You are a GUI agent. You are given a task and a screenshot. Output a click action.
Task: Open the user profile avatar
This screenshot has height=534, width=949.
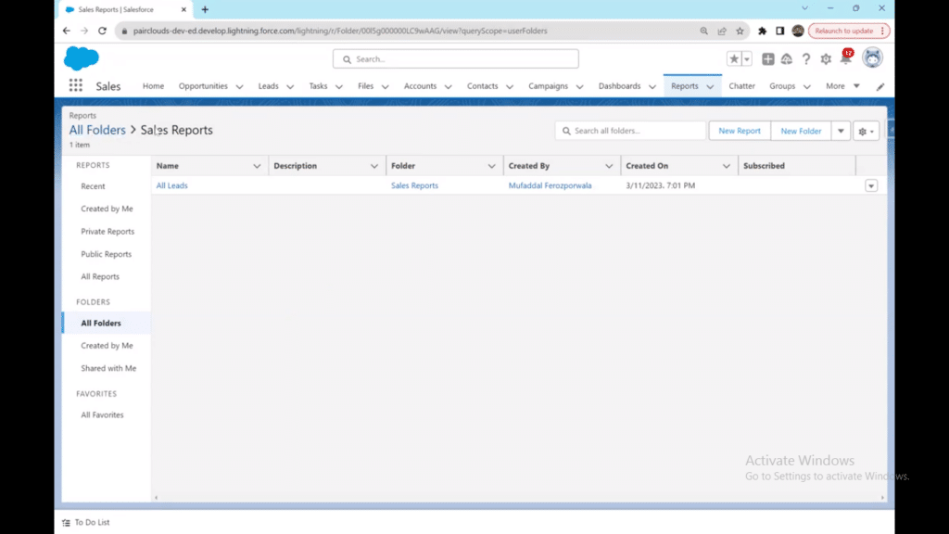click(872, 58)
